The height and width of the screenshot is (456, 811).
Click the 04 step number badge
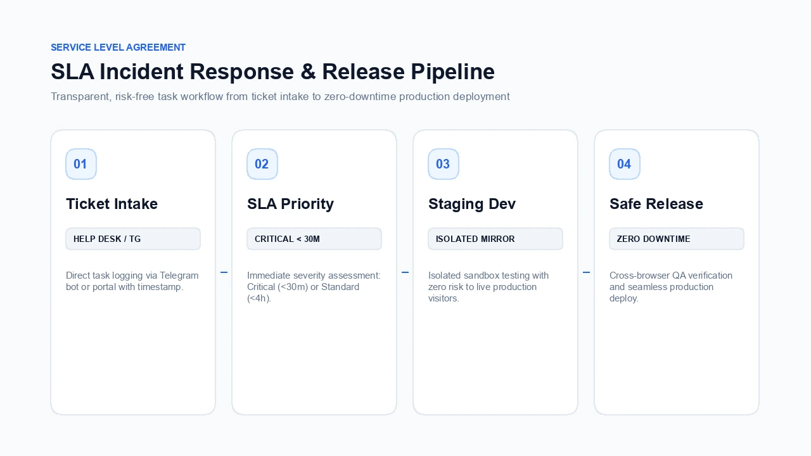coord(625,164)
